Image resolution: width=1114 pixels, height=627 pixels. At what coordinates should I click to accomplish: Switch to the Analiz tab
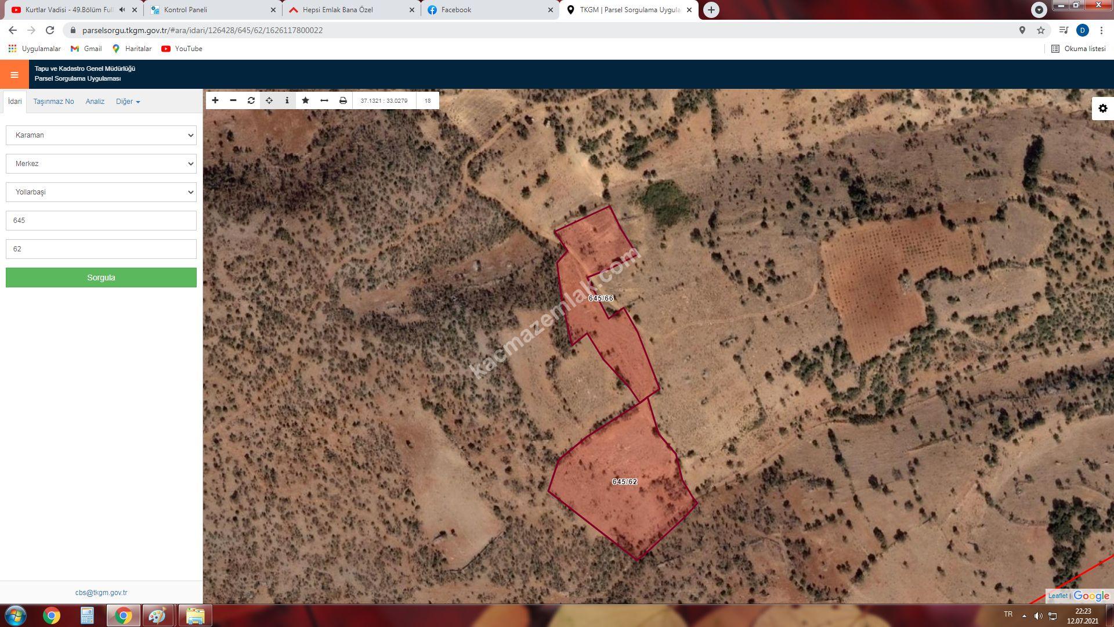95,102
